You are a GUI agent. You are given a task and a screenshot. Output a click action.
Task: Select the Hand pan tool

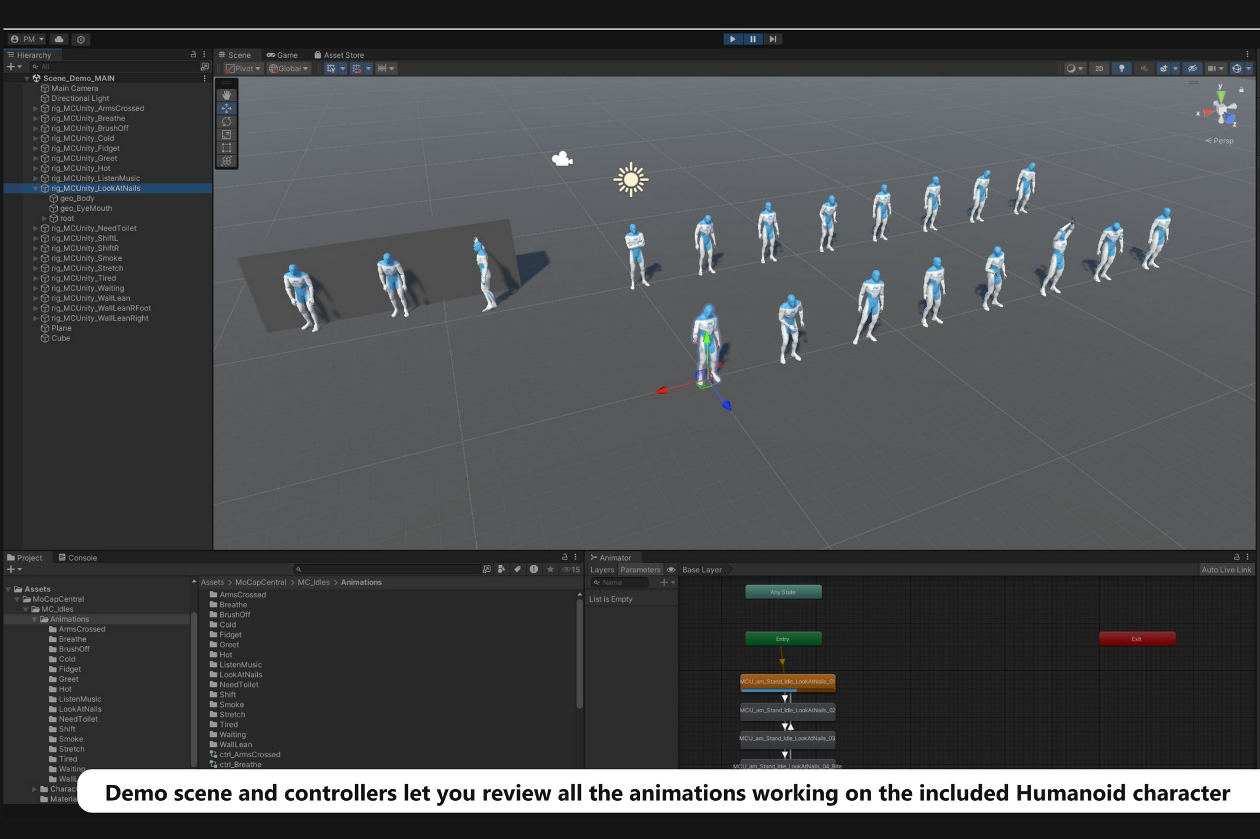click(x=226, y=94)
